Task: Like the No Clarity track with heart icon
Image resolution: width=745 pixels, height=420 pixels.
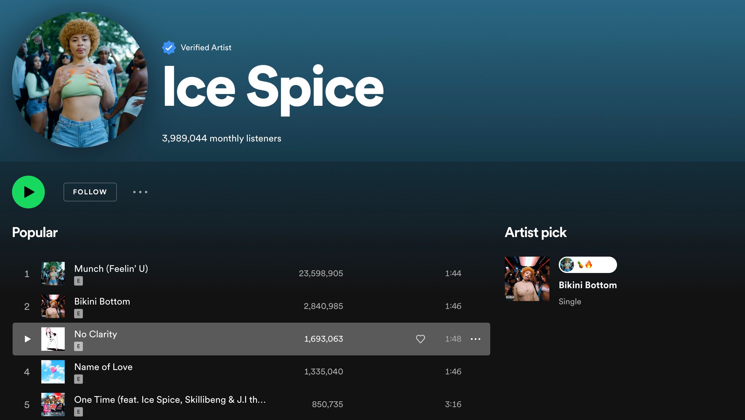Action: click(x=421, y=339)
